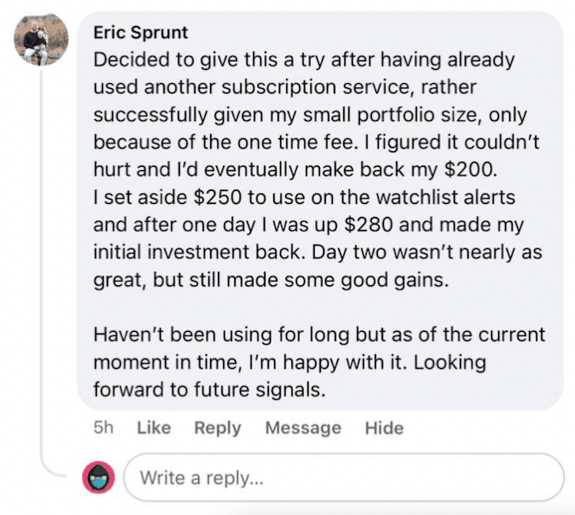Open Eric Sprunt's profile picture
This screenshot has width=575, height=515.
[x=41, y=40]
